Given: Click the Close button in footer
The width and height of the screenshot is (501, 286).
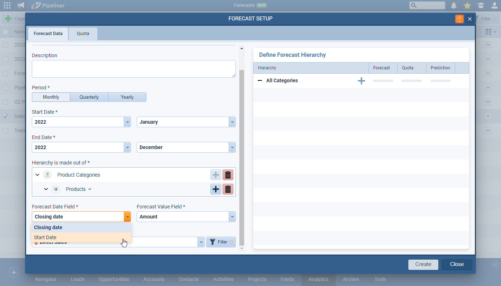Looking at the screenshot, I should [x=457, y=264].
